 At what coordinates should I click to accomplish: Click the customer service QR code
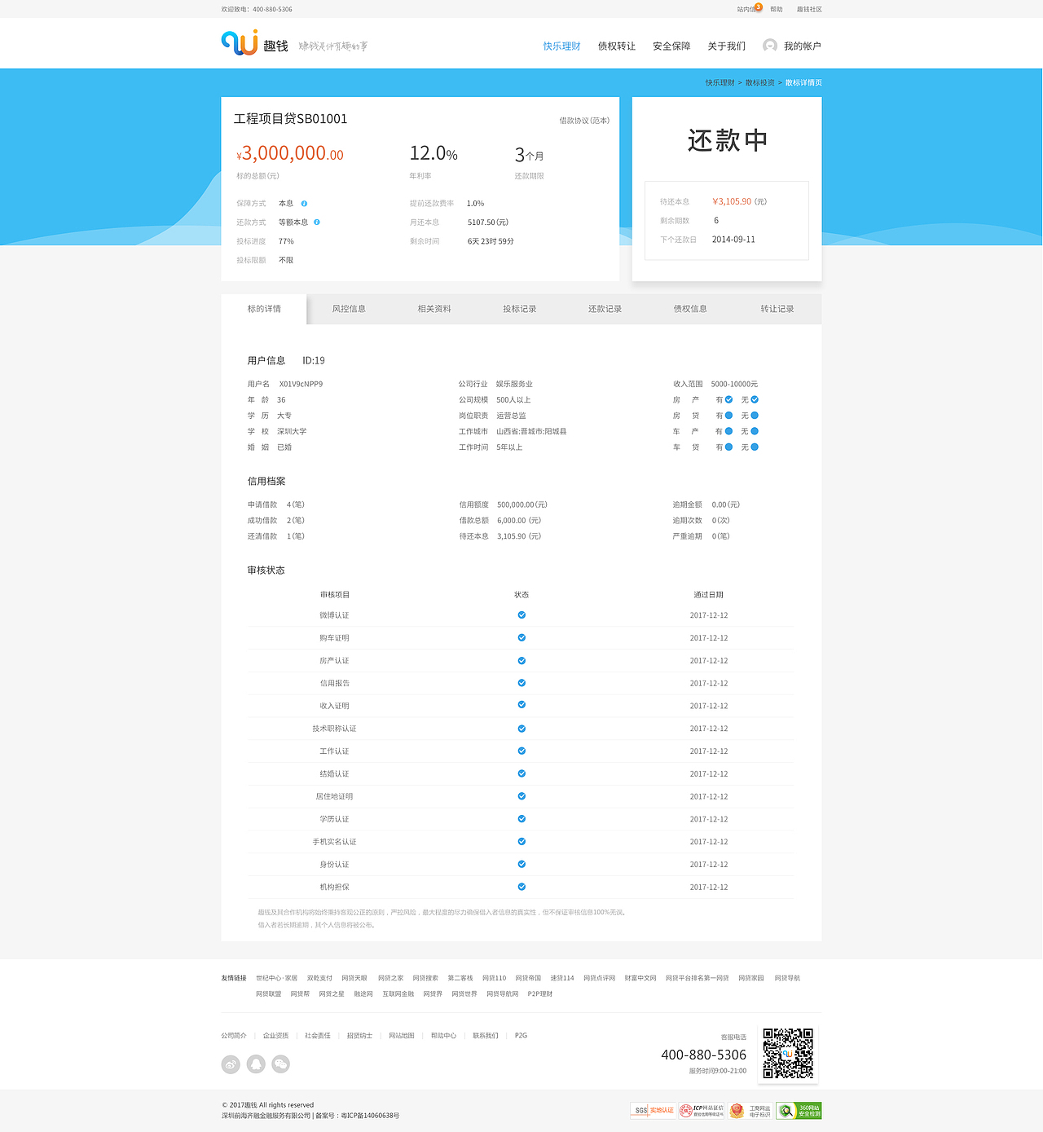(786, 1053)
